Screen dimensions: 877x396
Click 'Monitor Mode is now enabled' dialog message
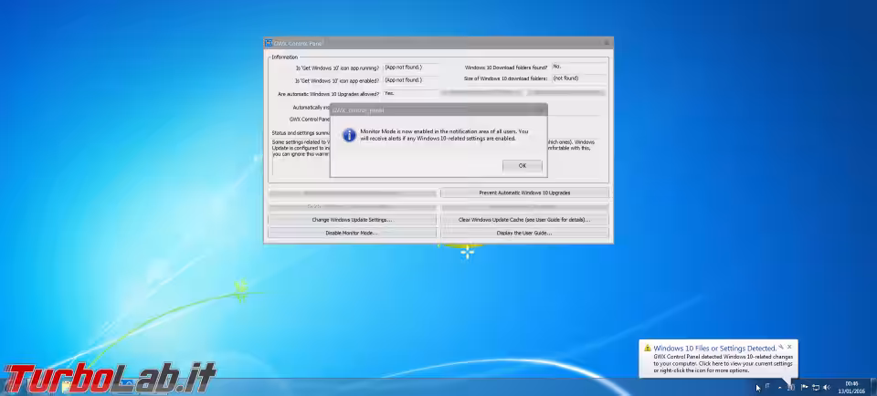click(444, 135)
